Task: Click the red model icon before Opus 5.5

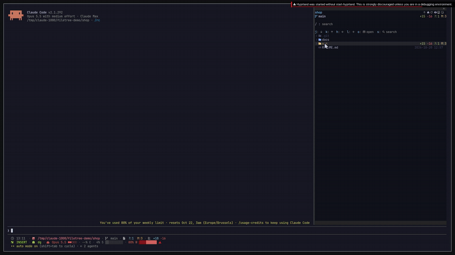Action: pyautogui.click(x=48, y=242)
